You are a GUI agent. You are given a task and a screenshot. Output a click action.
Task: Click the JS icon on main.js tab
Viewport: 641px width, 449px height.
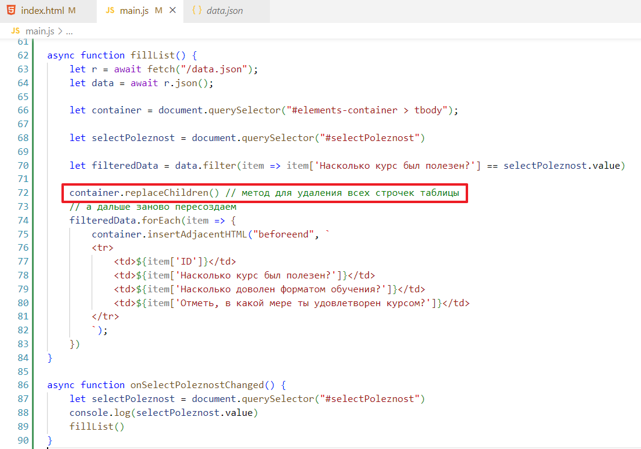point(110,11)
